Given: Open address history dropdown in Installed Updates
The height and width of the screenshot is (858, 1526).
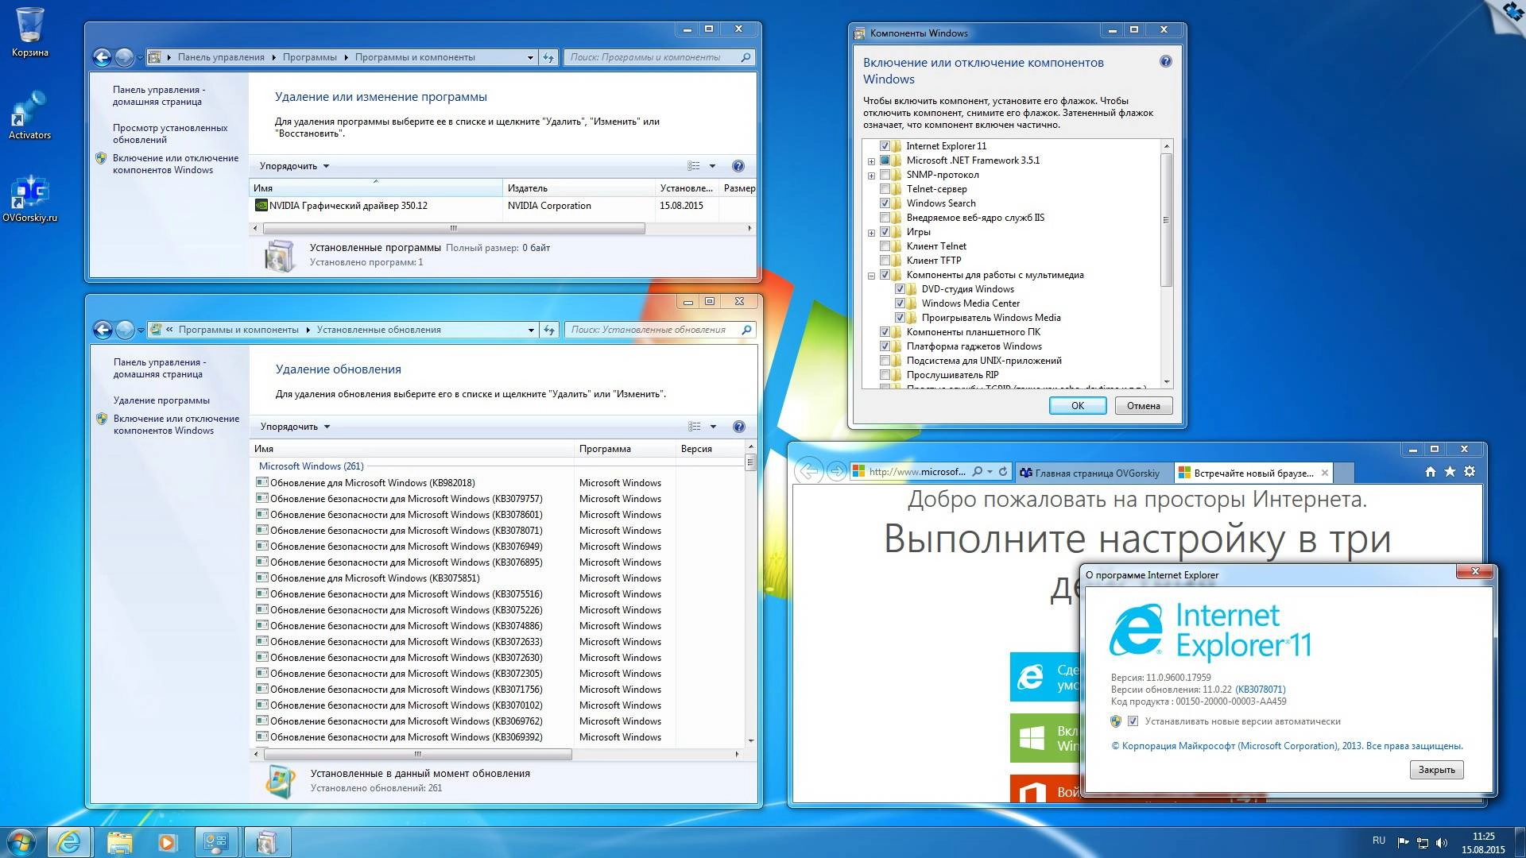Looking at the screenshot, I should pyautogui.click(x=531, y=330).
